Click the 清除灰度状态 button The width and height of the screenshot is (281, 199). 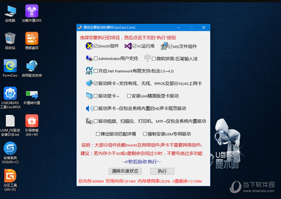click(125, 171)
